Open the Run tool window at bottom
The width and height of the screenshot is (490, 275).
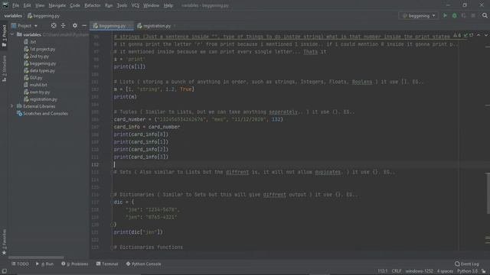coord(44,264)
